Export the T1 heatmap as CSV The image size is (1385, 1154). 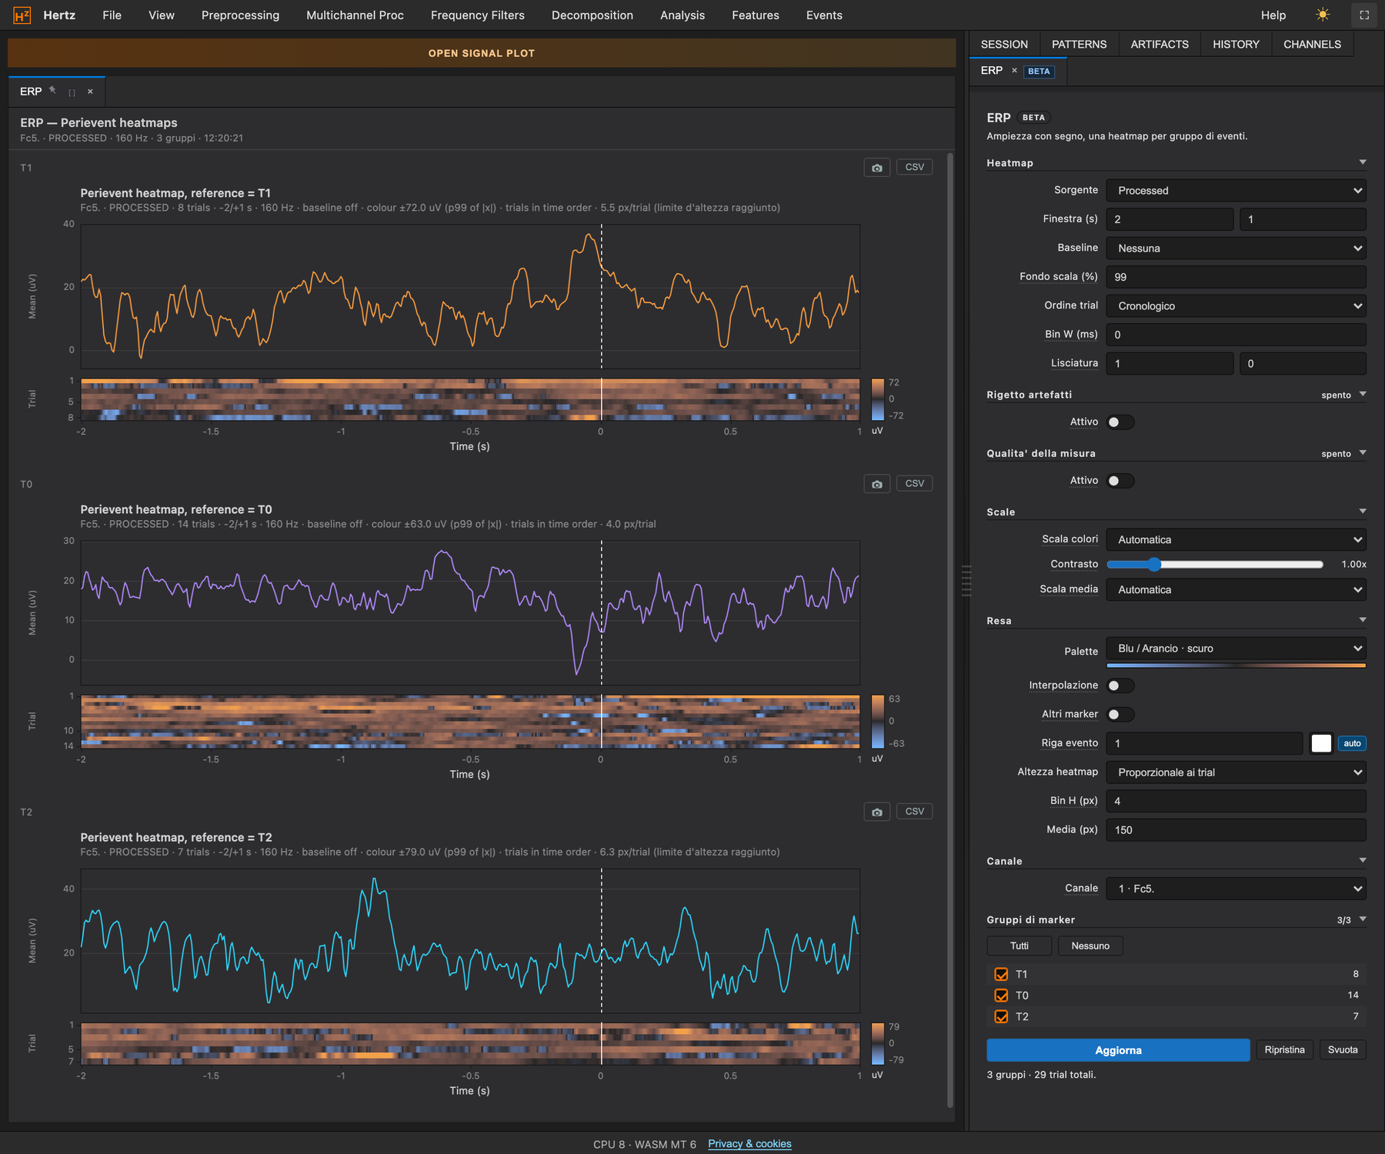point(914,167)
